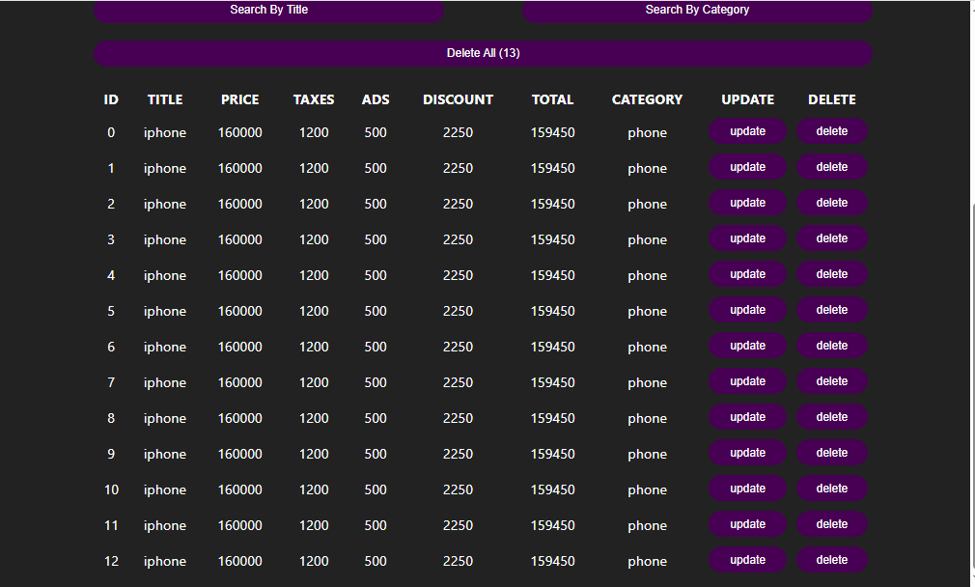
Task: Update the product with ID 7
Action: [x=747, y=381]
